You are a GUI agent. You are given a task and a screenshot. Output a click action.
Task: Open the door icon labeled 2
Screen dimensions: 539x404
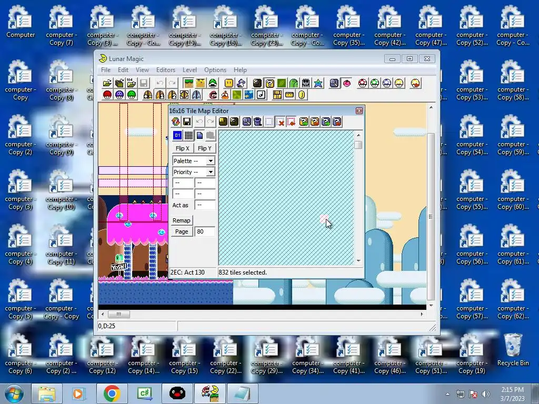coord(172,95)
